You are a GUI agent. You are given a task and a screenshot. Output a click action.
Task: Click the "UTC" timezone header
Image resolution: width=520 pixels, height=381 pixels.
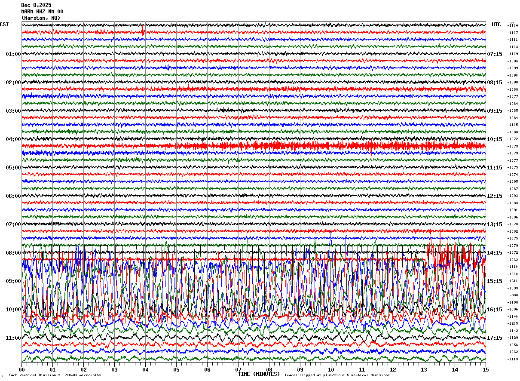click(x=496, y=25)
